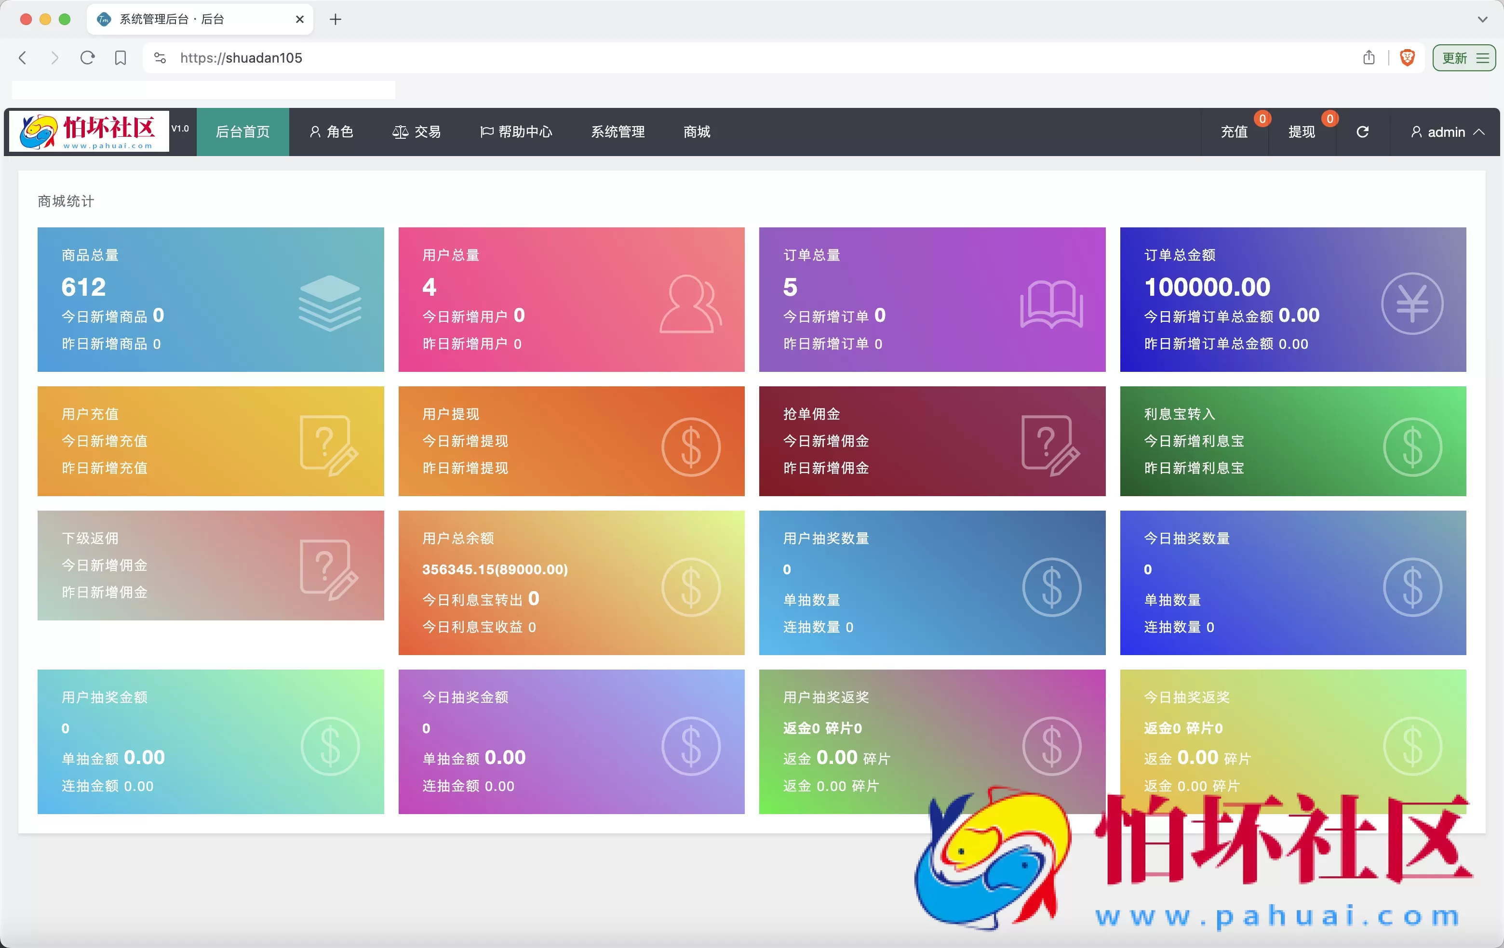Open the 系统管理 menu
The image size is (1504, 948).
(x=618, y=132)
